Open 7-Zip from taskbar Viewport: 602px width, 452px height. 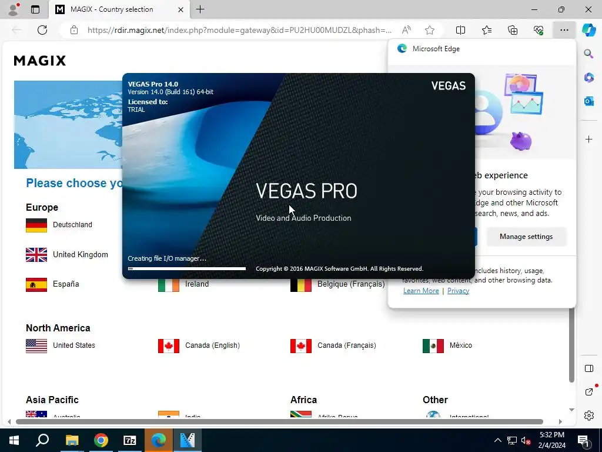pyautogui.click(x=130, y=440)
